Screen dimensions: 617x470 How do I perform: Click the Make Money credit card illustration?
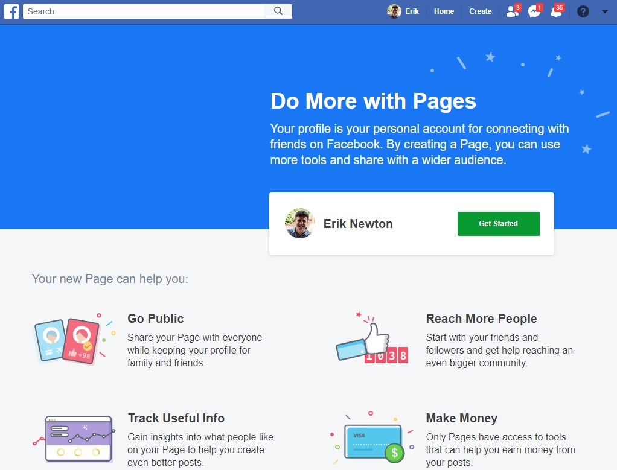click(372, 437)
